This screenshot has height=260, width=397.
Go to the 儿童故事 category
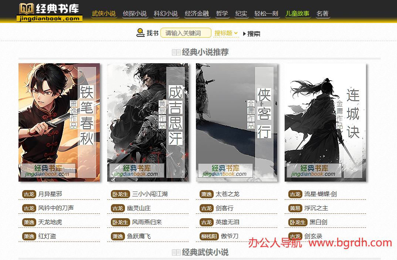297,14
